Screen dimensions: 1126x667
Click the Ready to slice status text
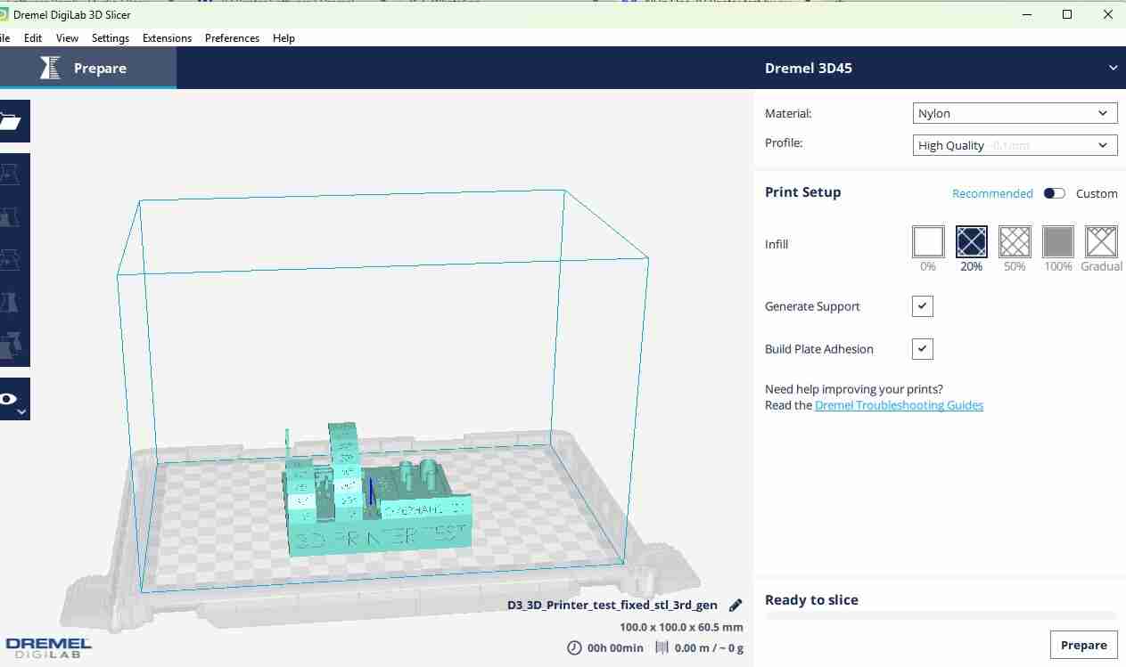(x=811, y=600)
